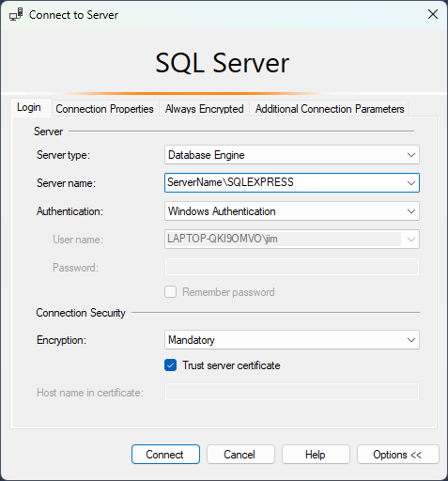Expand the Authentication dropdown
Image resolution: width=448 pixels, height=481 pixels.
pyautogui.click(x=411, y=211)
